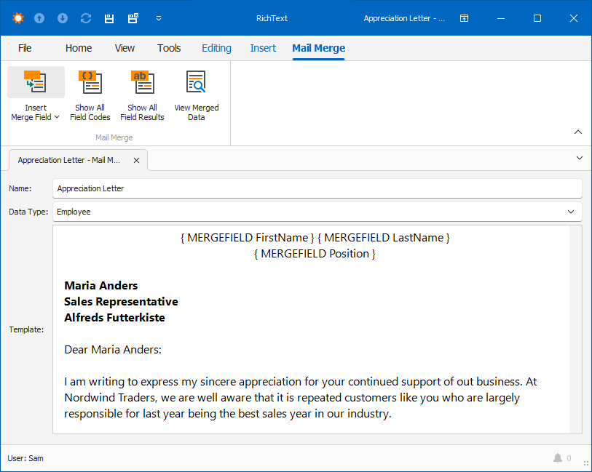
Task: Switch to the Mail Merge ribbon tab
Action: pyautogui.click(x=318, y=48)
